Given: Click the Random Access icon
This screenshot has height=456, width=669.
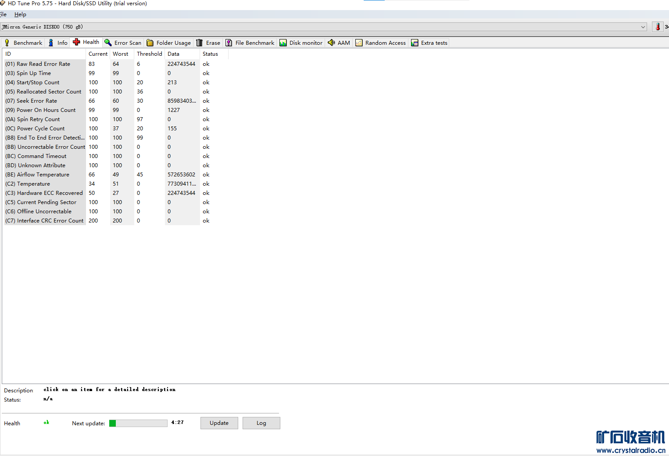Looking at the screenshot, I should (x=359, y=43).
